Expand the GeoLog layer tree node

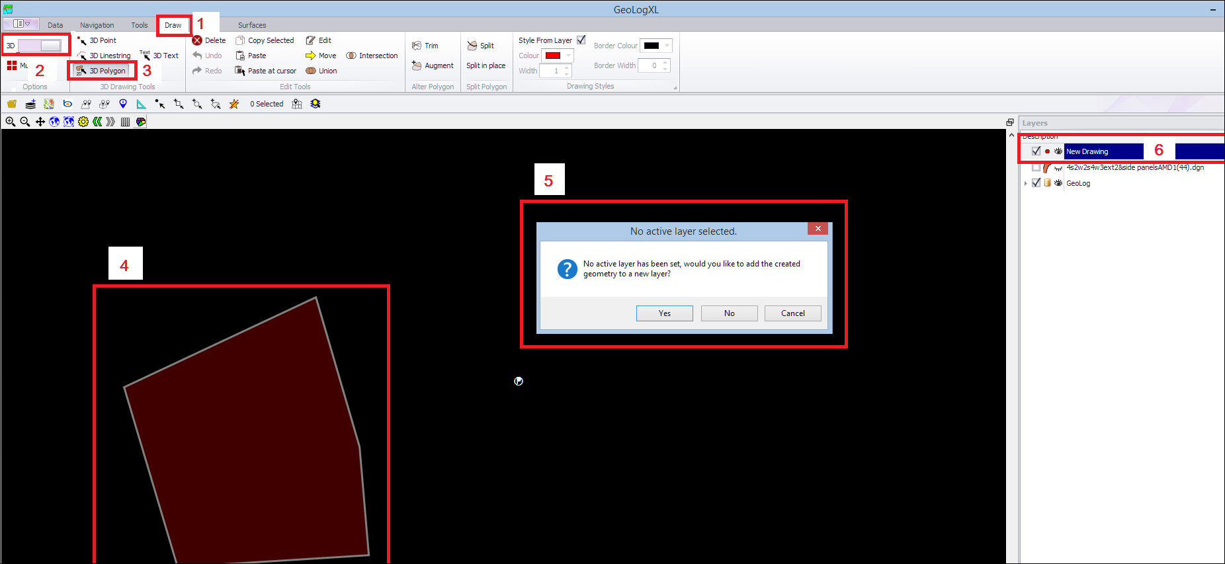tap(1026, 183)
